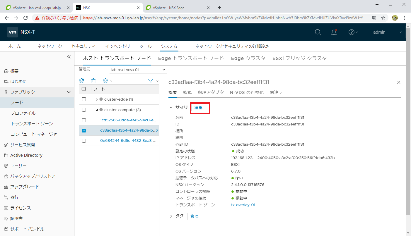Open the 物理アダプタ detail tab
This screenshot has width=411, height=236.
[211, 92]
